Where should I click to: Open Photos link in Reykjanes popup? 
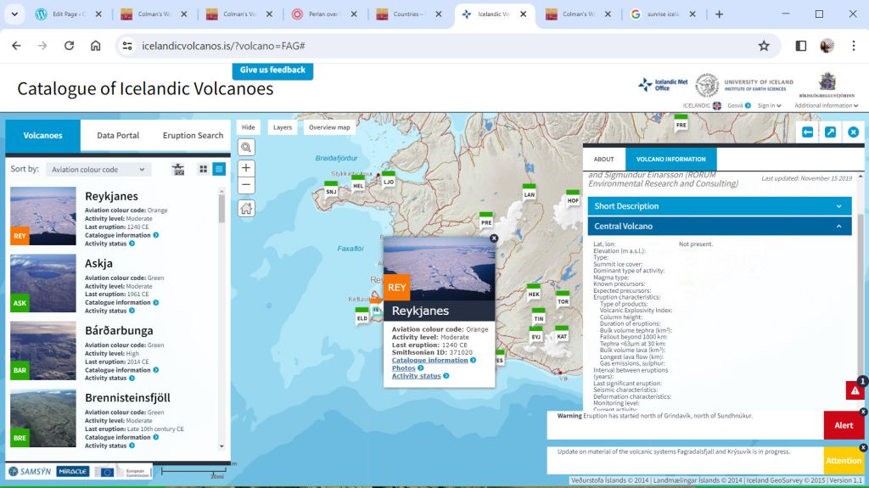click(x=403, y=367)
